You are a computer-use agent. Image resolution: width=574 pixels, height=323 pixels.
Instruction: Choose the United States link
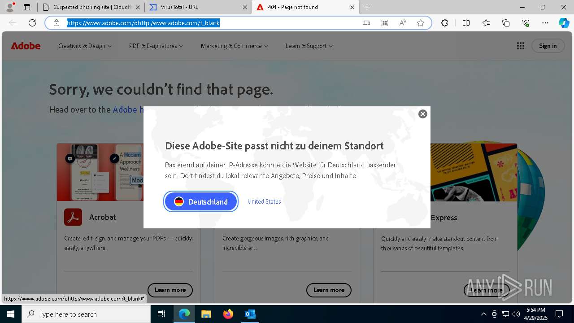click(x=264, y=201)
